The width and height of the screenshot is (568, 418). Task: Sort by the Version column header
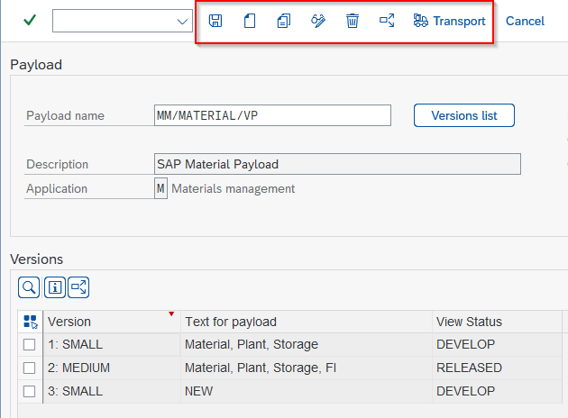(x=112, y=322)
